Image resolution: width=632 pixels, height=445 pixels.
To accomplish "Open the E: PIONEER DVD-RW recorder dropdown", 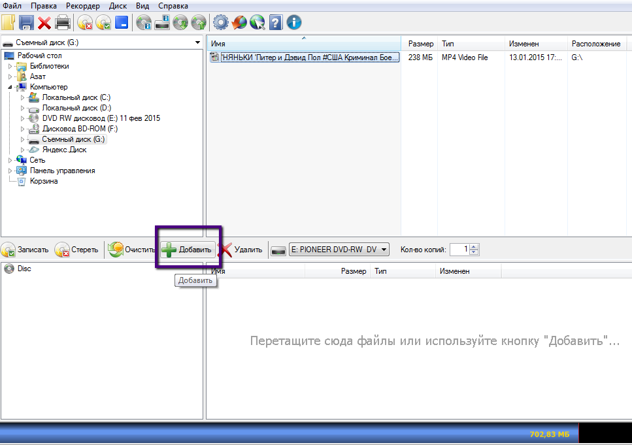I will click(x=384, y=250).
